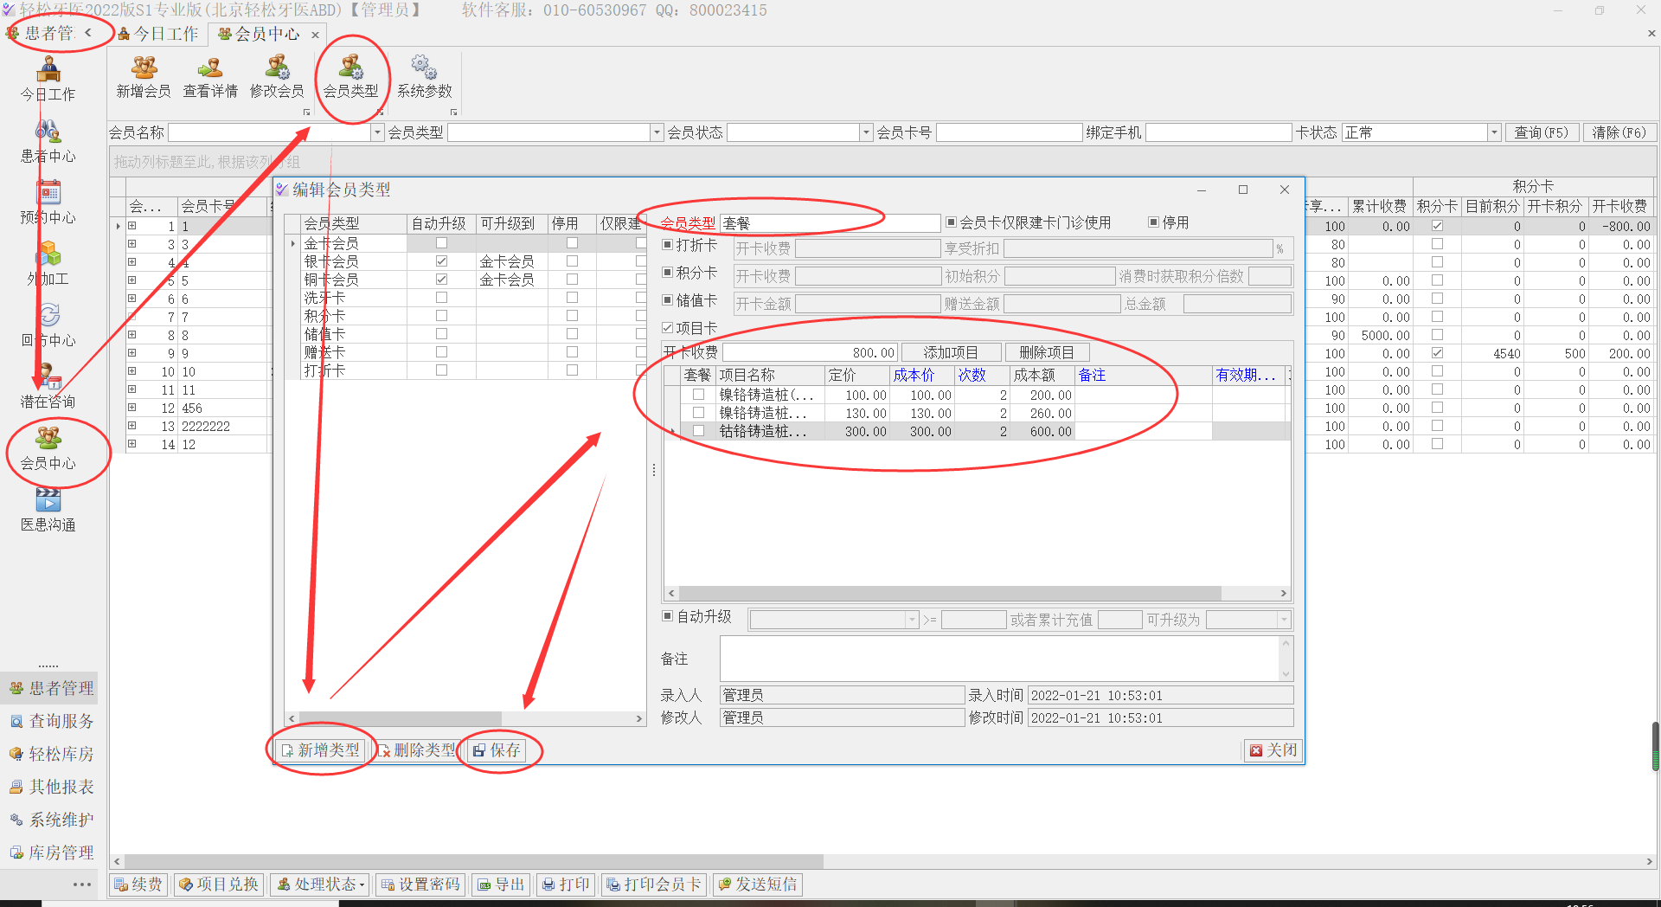
Task: Open 其他报表 navigation section
Action: 50,787
